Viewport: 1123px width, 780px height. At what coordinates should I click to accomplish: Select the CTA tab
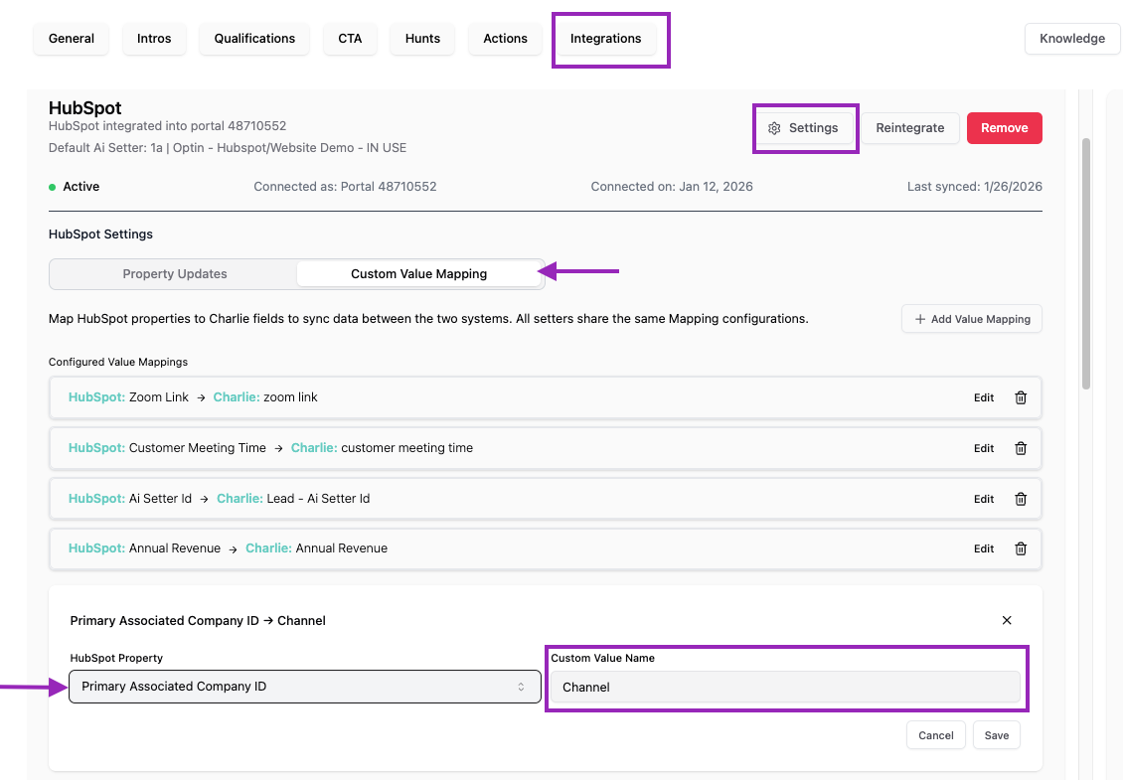[x=350, y=39]
